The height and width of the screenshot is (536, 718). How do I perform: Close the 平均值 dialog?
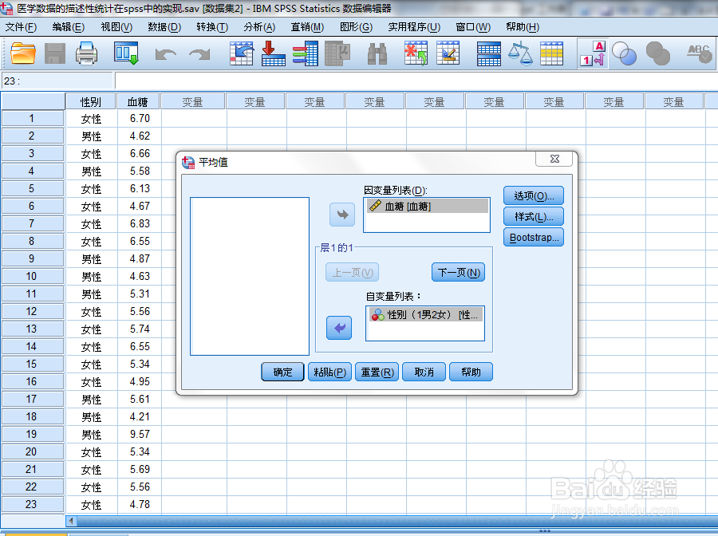coord(554,159)
